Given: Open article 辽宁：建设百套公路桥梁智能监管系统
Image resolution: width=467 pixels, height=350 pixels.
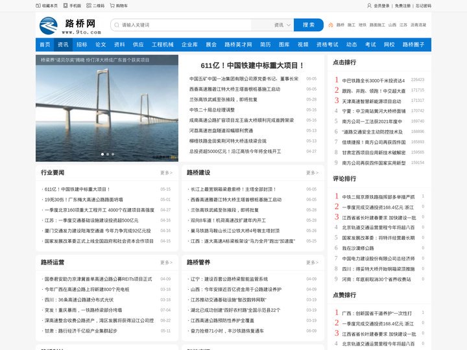Looking at the screenshot, I should (x=230, y=279).
